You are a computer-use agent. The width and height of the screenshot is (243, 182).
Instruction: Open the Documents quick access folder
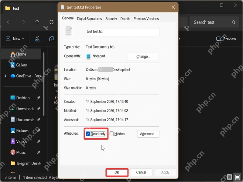pos(22,120)
